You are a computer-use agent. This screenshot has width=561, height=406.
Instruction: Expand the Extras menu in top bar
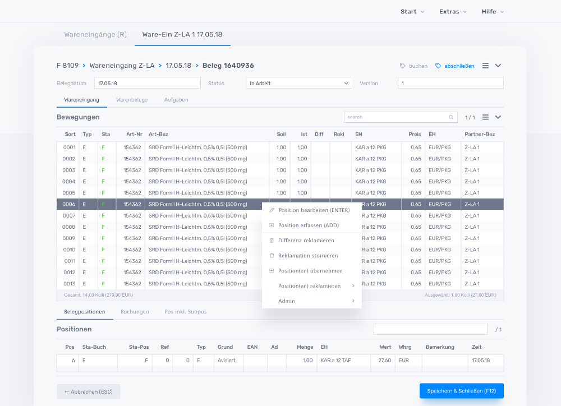tap(452, 12)
